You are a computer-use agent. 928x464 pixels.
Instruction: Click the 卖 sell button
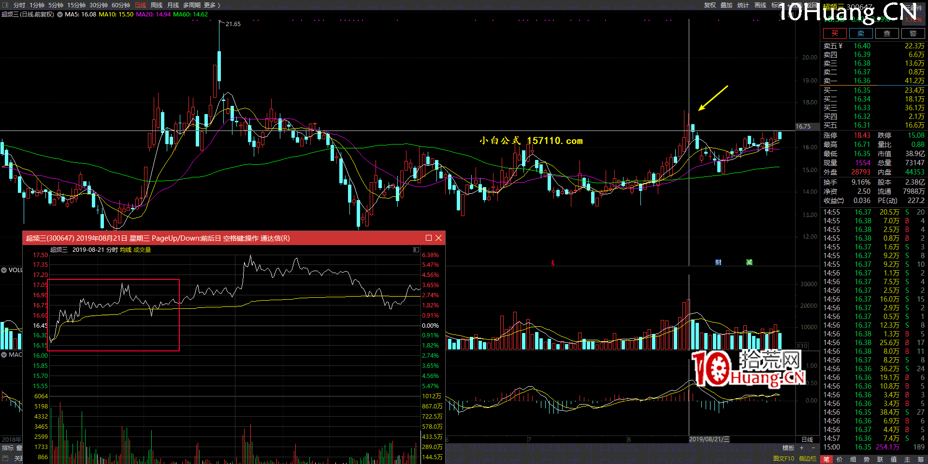pyautogui.click(x=861, y=33)
